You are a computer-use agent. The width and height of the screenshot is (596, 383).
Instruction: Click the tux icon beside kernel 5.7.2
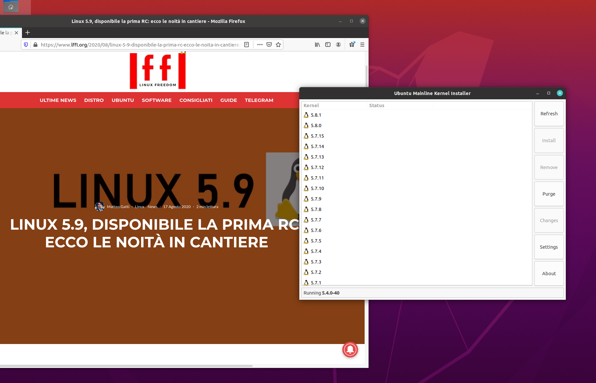point(306,272)
